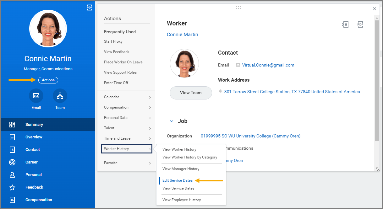383x209 pixels.
Task: Open the Virtual.Connie@gmail.com email link
Action: click(x=268, y=65)
